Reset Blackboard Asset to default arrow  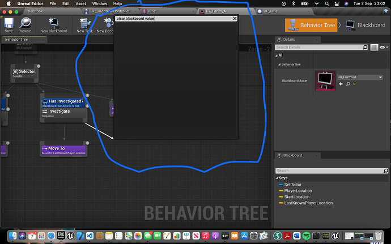[354, 84]
